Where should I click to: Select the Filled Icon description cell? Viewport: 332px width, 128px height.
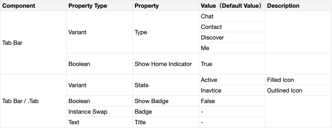click(298, 80)
